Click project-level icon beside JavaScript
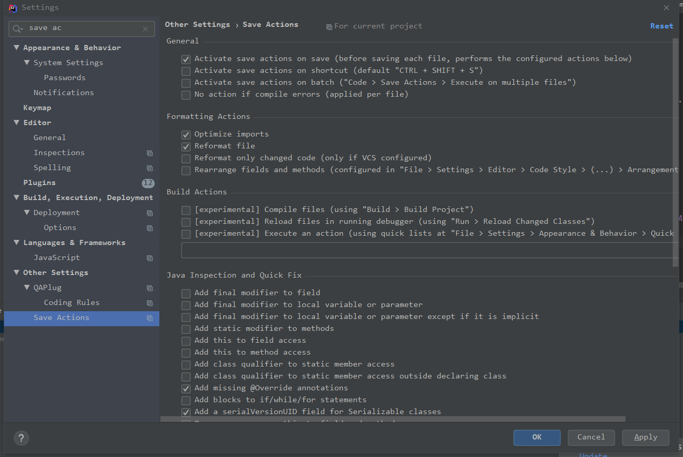This screenshot has height=457, width=683. [x=150, y=258]
